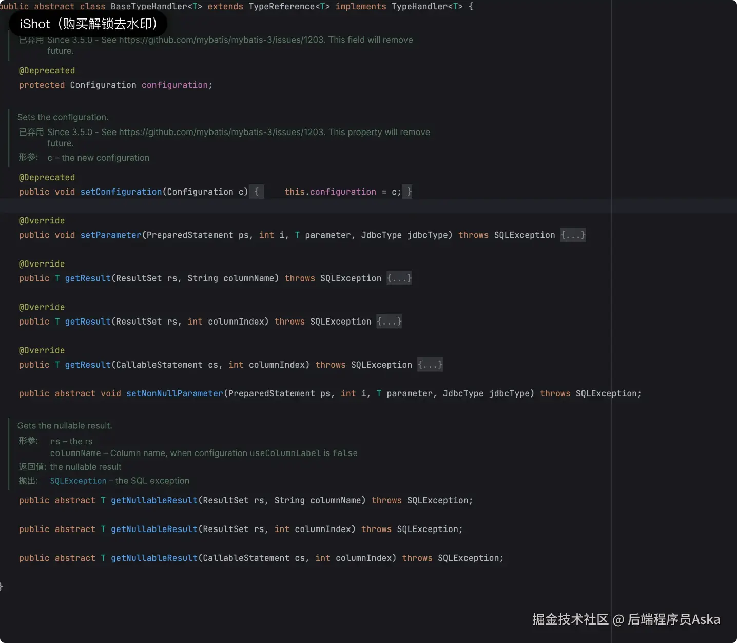The width and height of the screenshot is (737, 643).
Task: Click BaseTypeHandler class name in declaration
Action: click(149, 7)
